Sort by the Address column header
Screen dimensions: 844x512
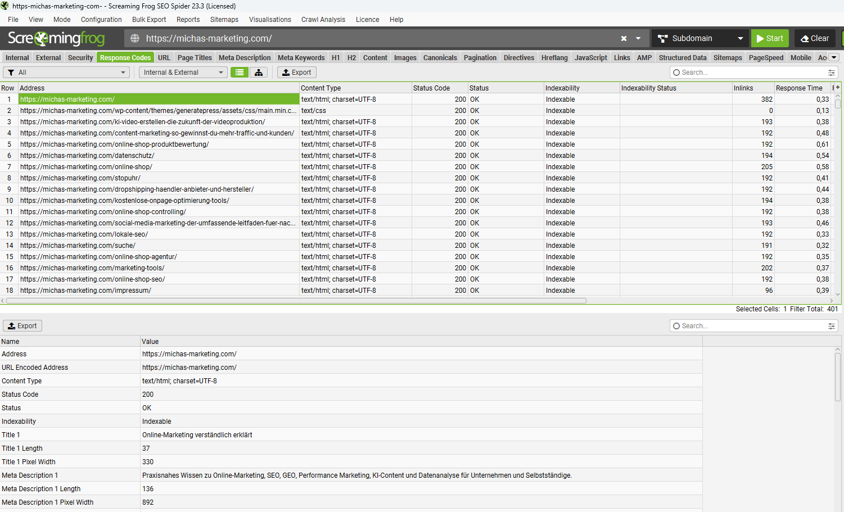(159, 88)
